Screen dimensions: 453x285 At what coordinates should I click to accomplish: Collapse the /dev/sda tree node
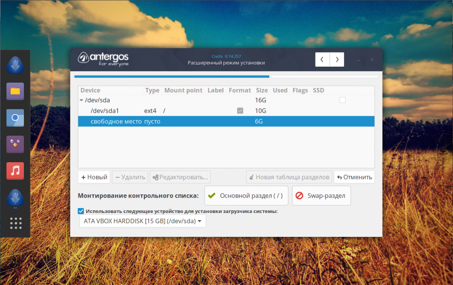tap(81, 100)
